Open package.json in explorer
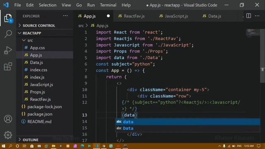 tap(45, 114)
